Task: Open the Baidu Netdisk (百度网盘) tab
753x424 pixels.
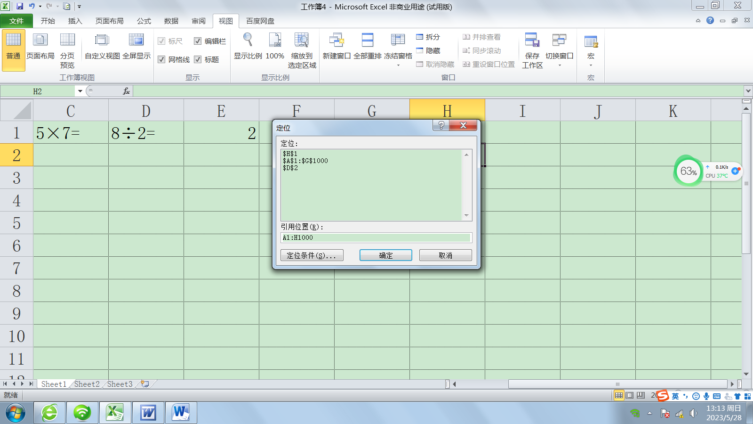Action: click(260, 21)
